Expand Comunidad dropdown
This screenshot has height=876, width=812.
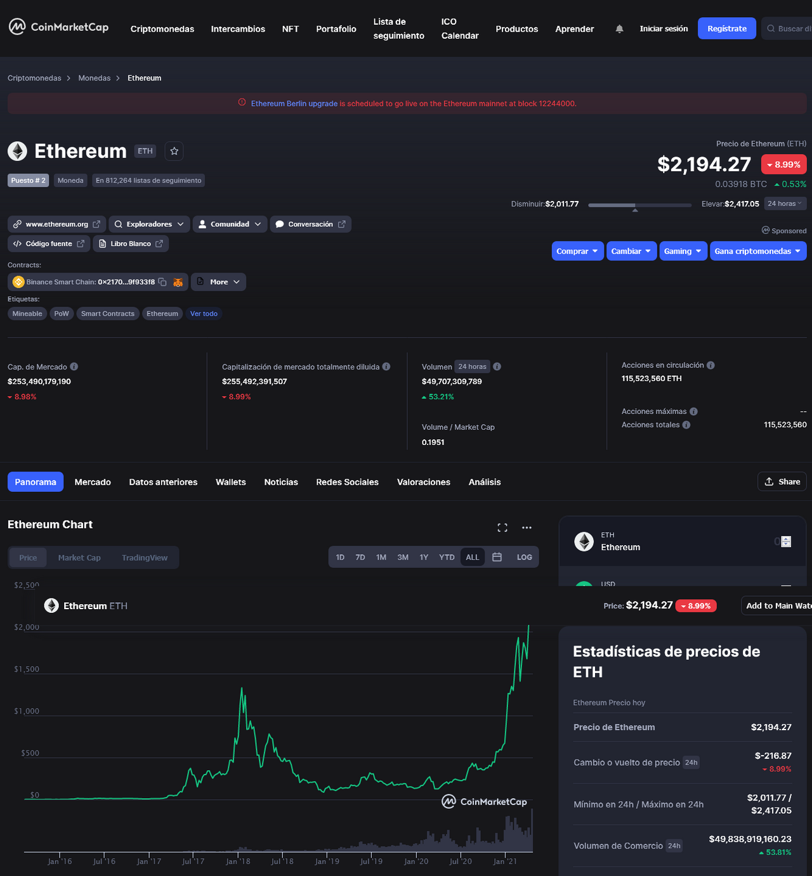point(230,224)
